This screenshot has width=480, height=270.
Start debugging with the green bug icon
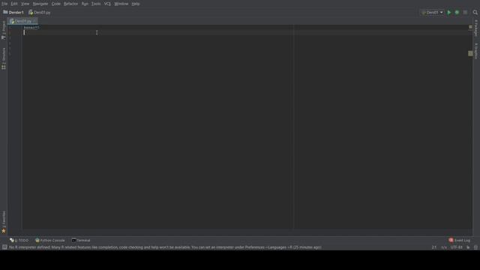click(457, 13)
